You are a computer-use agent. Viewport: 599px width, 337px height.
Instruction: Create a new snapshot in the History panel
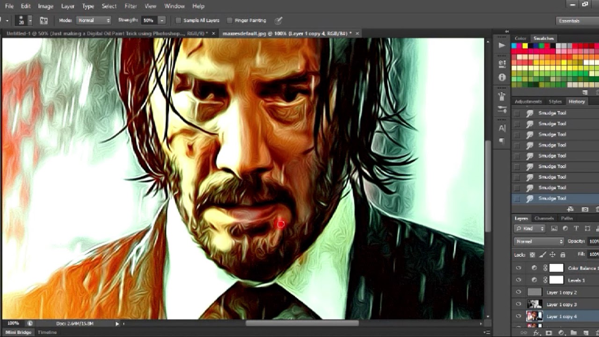click(585, 209)
